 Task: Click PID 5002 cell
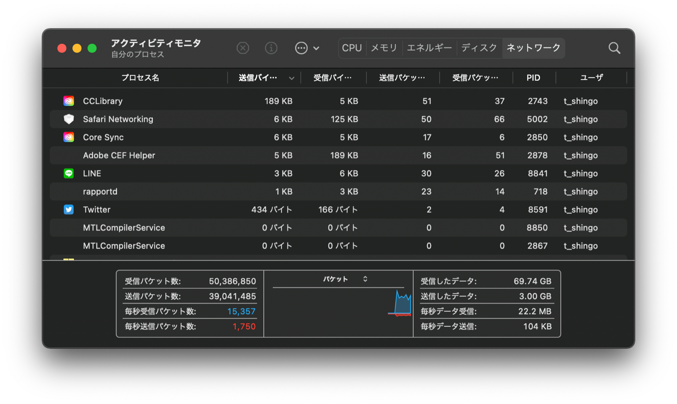pyautogui.click(x=537, y=119)
